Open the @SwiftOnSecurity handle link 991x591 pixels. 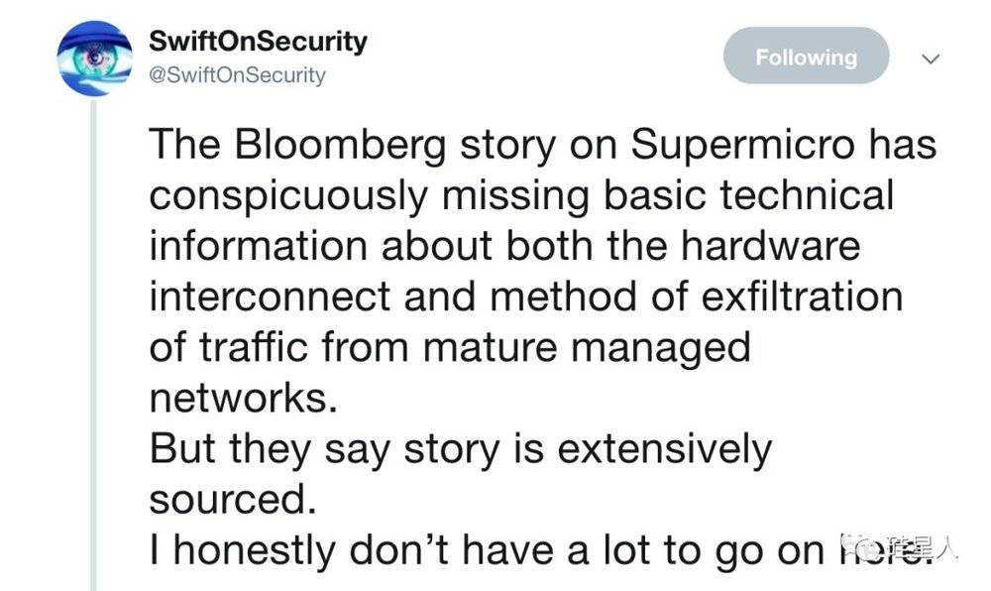point(237,75)
